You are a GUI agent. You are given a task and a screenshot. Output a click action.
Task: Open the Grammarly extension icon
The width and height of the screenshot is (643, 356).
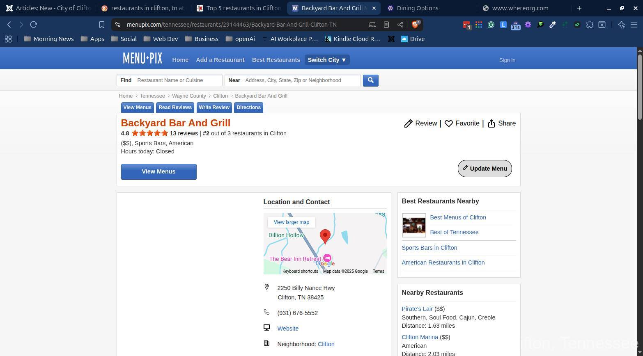pos(491,25)
